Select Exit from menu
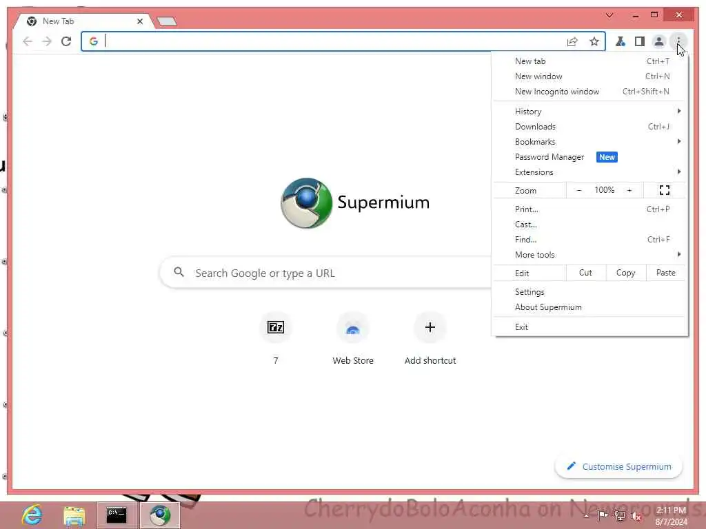Viewport: 706px width, 529px height. click(590, 327)
